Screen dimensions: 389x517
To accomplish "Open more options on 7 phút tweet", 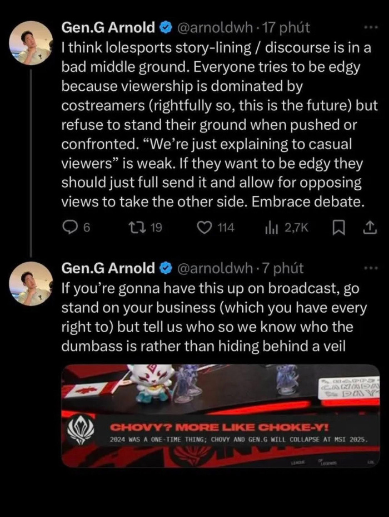I will click(x=370, y=268).
